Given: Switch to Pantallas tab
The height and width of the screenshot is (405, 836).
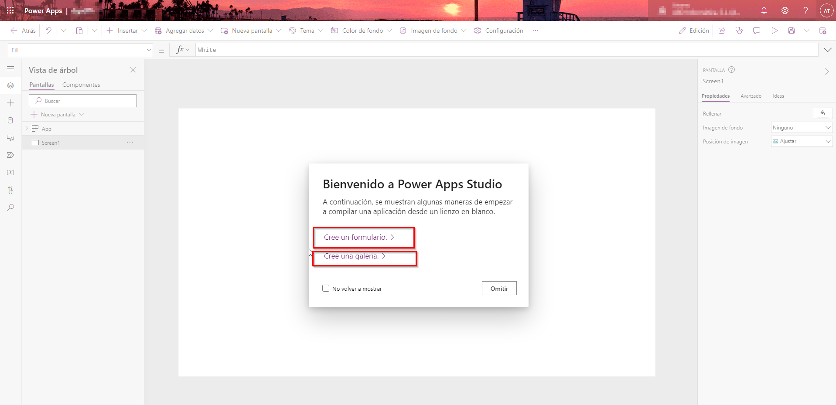Looking at the screenshot, I should 41,85.
